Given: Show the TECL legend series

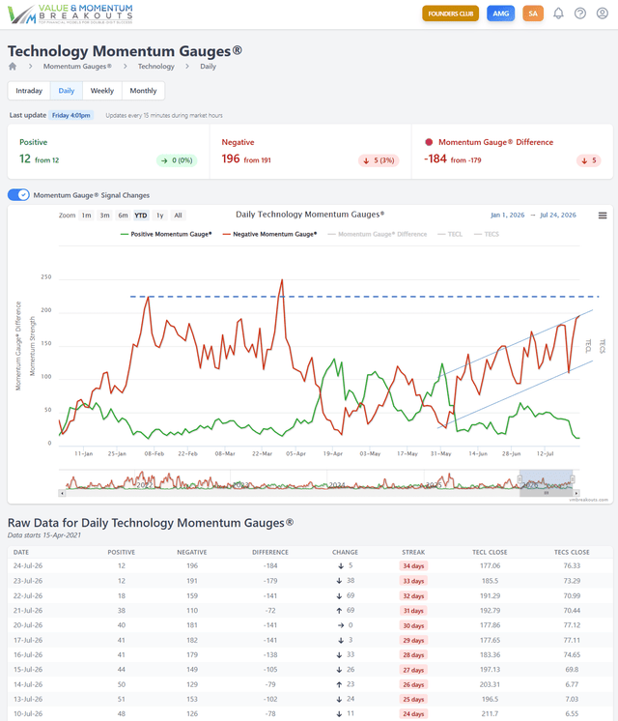Looking at the screenshot, I should (450, 234).
